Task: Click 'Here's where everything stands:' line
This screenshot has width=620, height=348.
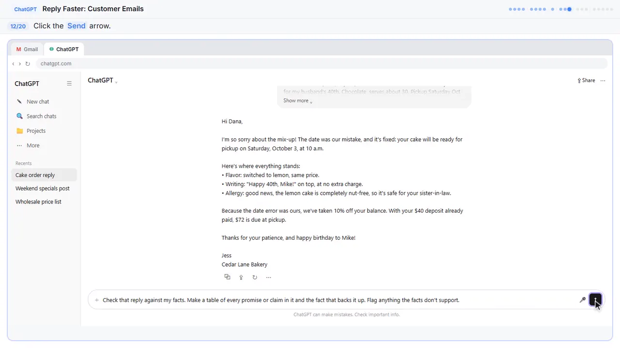Action: click(x=261, y=166)
